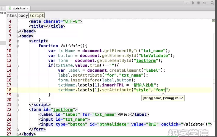Open the inspection indicator at editor top-right
Image resolution: width=217 pixels, height=137 pixels.
coord(213,21)
